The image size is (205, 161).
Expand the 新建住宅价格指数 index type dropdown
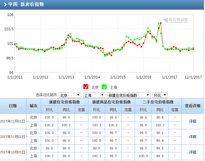tap(129, 95)
